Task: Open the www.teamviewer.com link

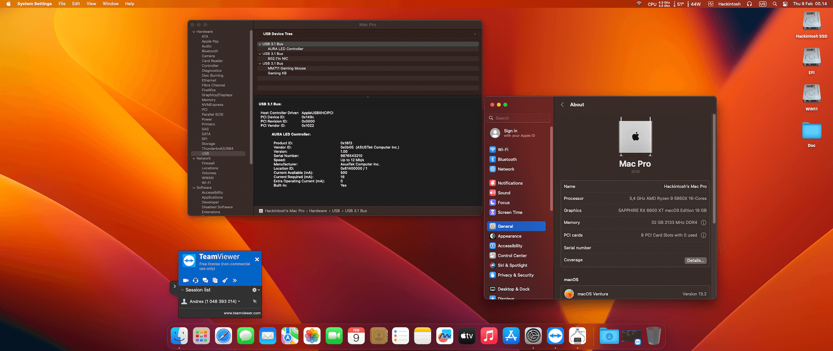Action: [x=242, y=313]
